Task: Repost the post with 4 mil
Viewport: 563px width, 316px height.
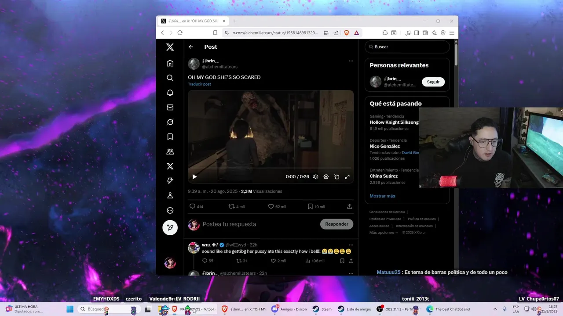Action: coord(237,207)
